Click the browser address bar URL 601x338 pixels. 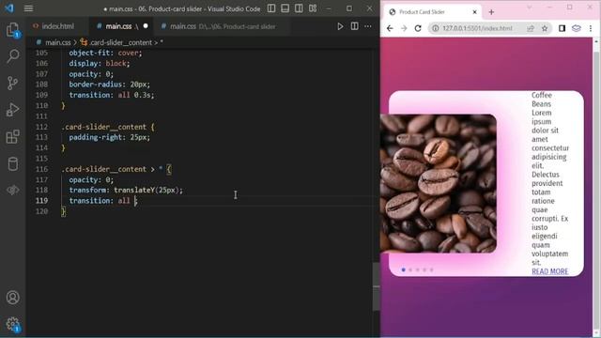(477, 28)
